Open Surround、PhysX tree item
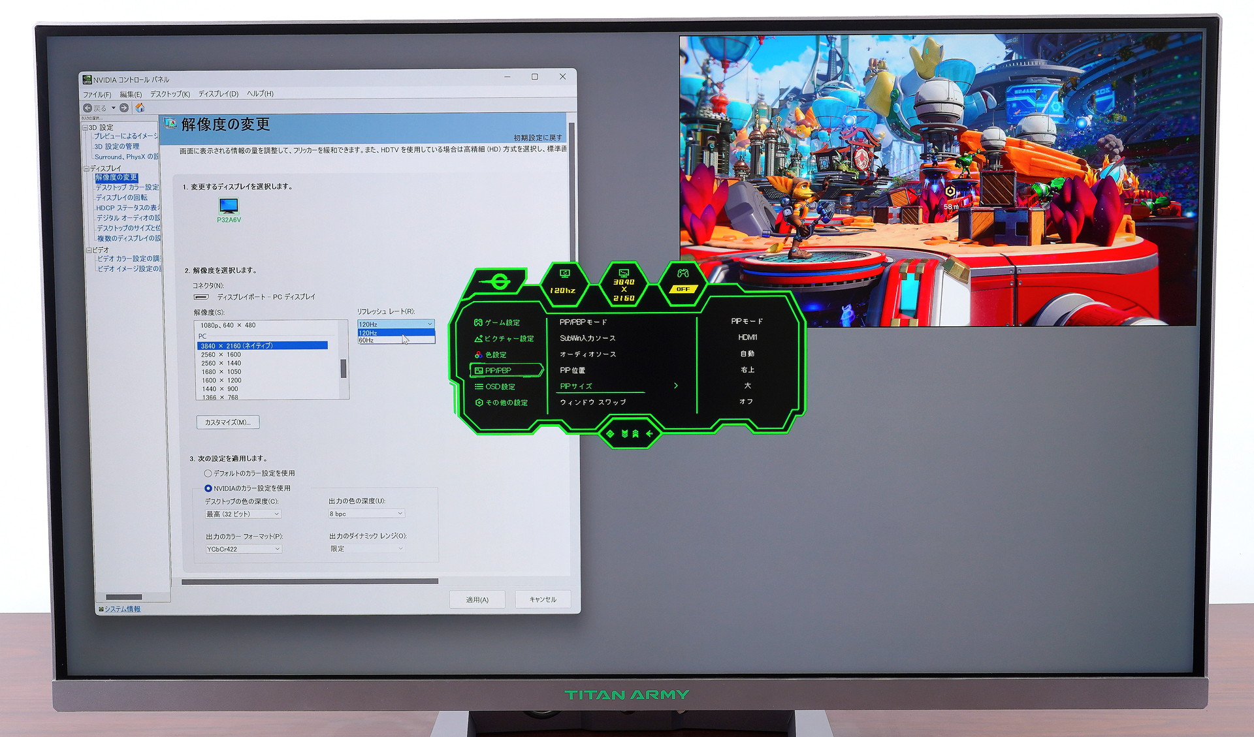This screenshot has width=1254, height=737. click(127, 157)
